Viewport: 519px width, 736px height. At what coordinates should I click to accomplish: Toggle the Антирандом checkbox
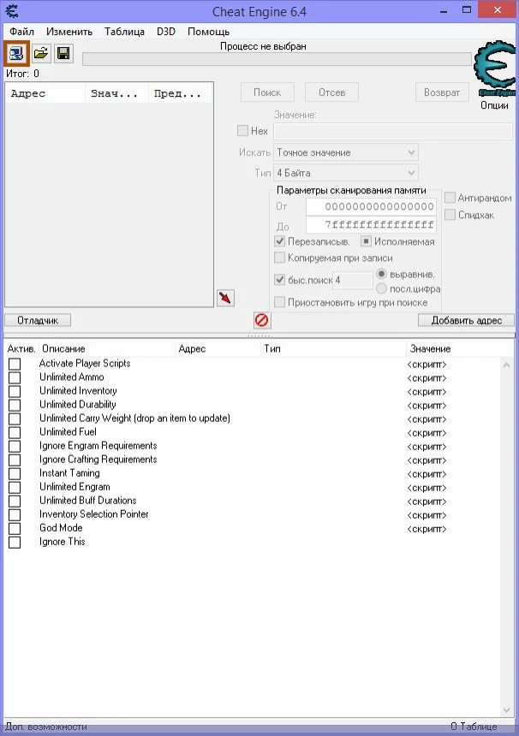[450, 198]
